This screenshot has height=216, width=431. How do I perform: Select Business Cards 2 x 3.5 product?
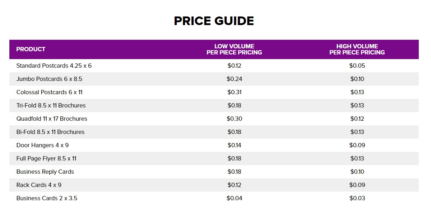[x=47, y=198]
